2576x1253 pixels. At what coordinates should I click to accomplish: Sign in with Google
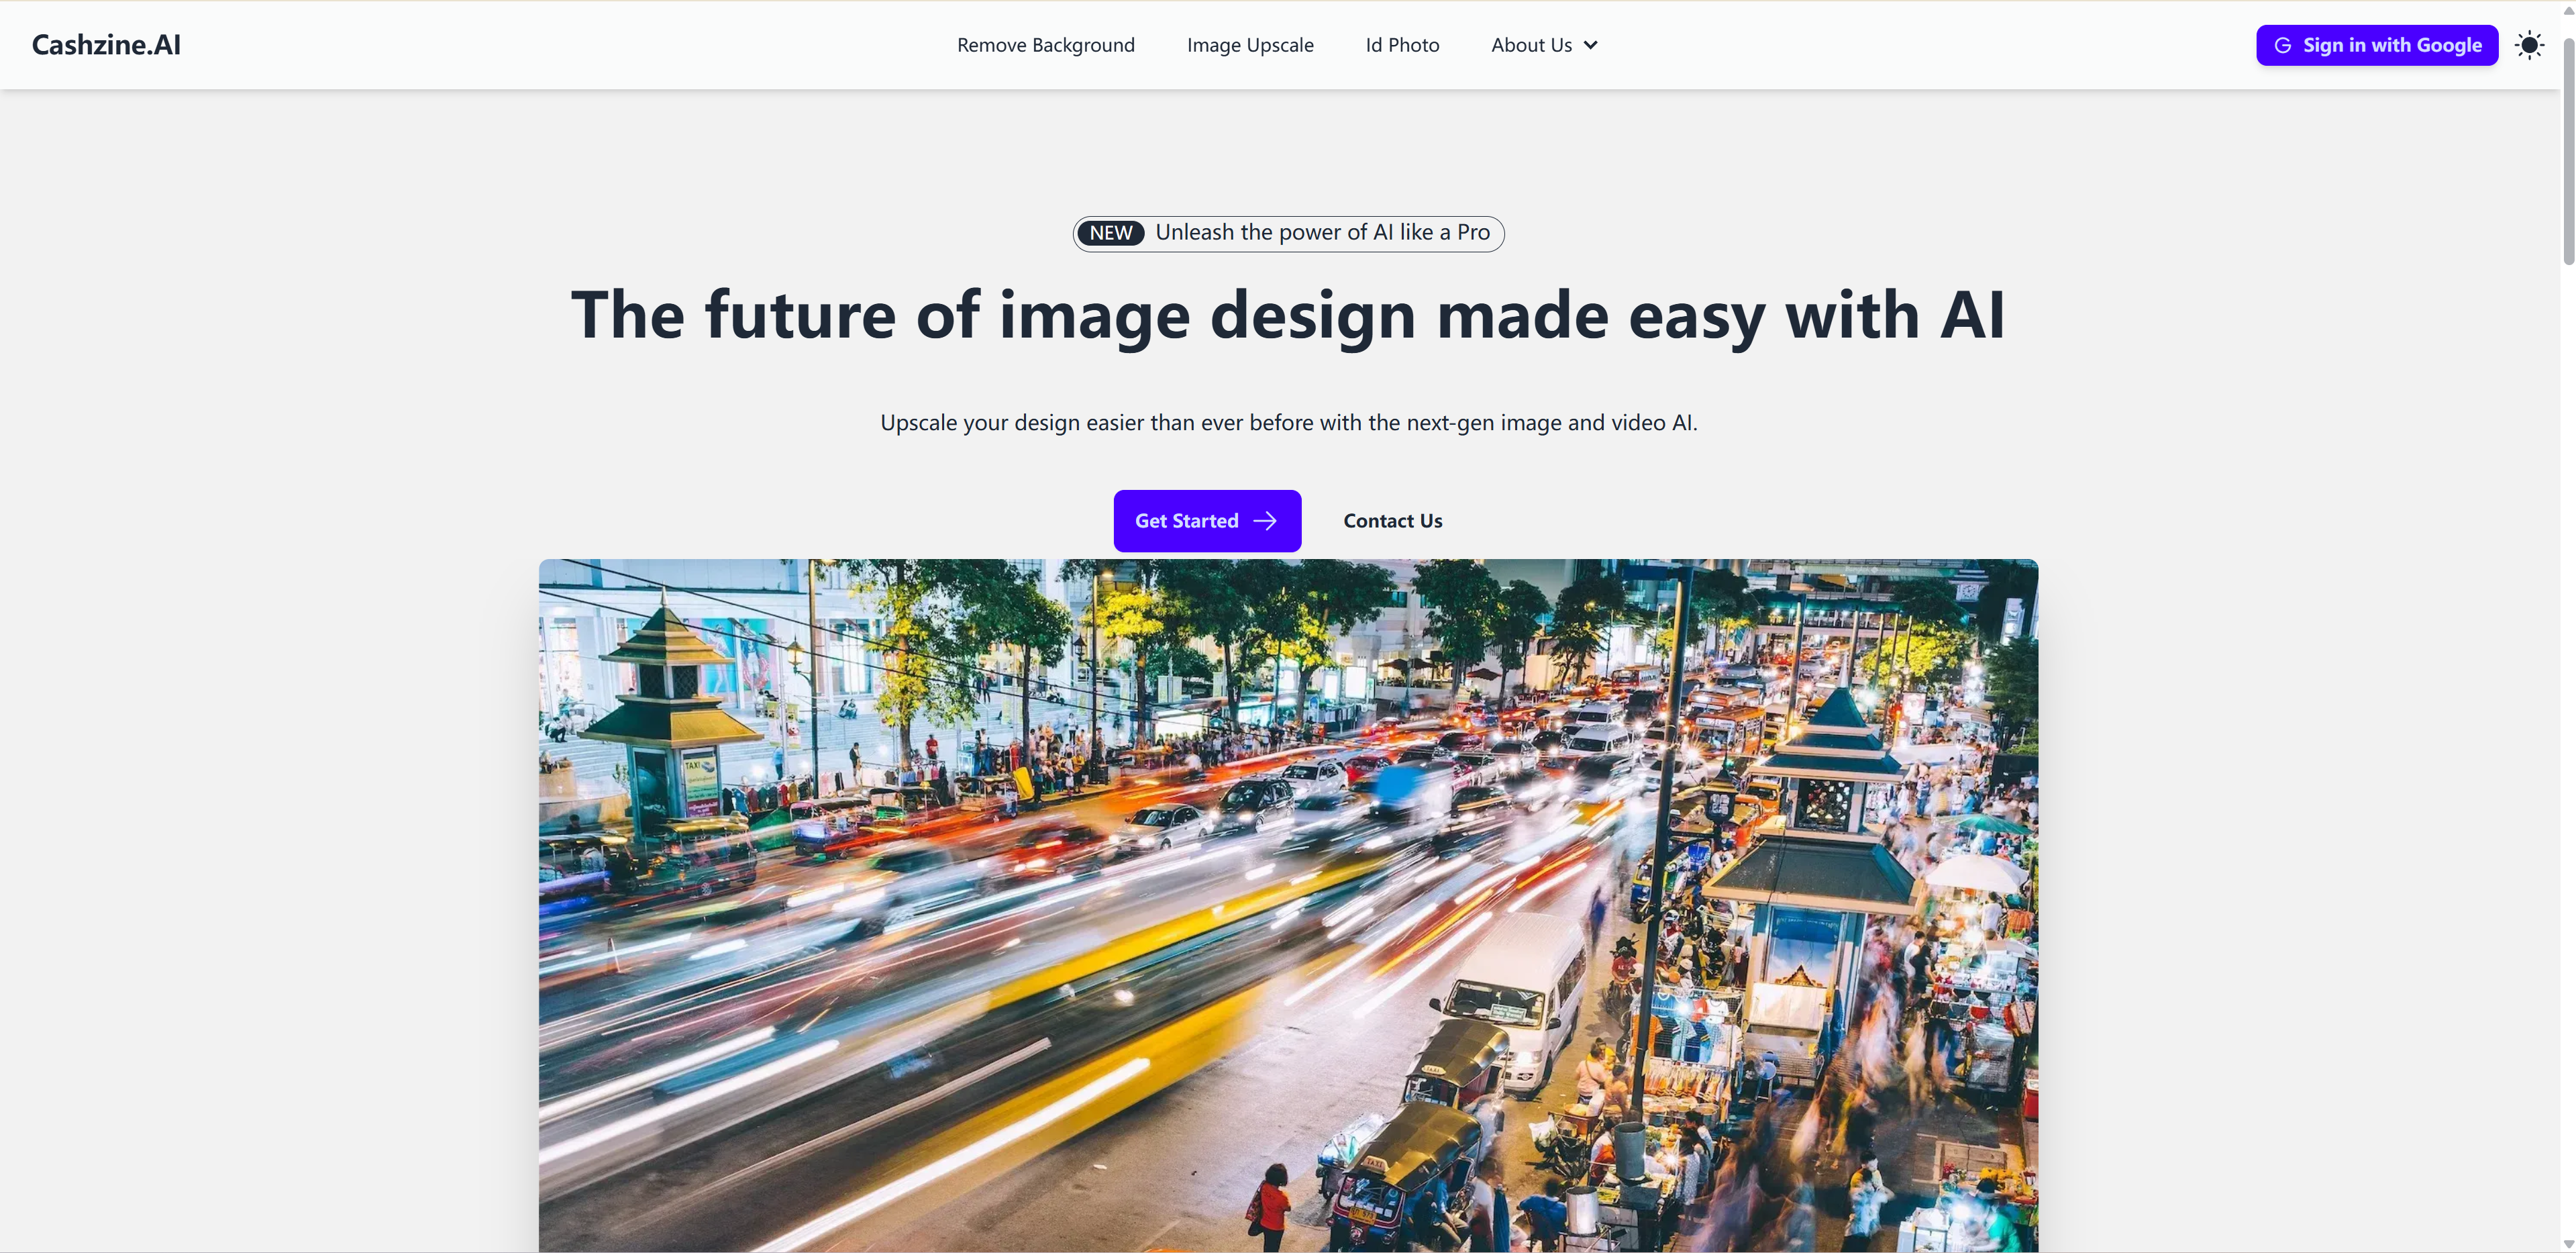pyautogui.click(x=2376, y=45)
